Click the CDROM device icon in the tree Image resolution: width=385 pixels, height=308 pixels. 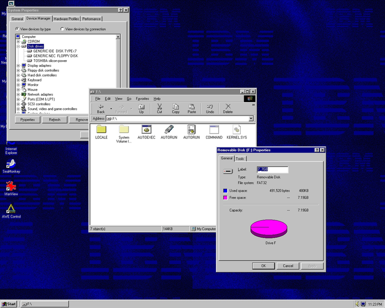(x=24, y=41)
